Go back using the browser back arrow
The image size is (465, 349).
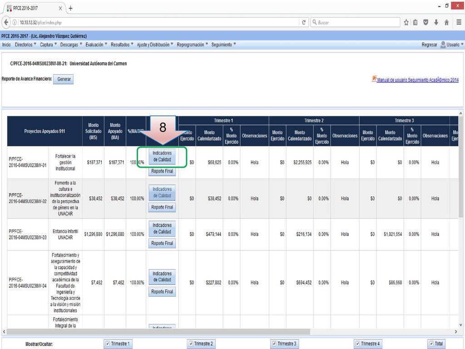click(x=6, y=22)
